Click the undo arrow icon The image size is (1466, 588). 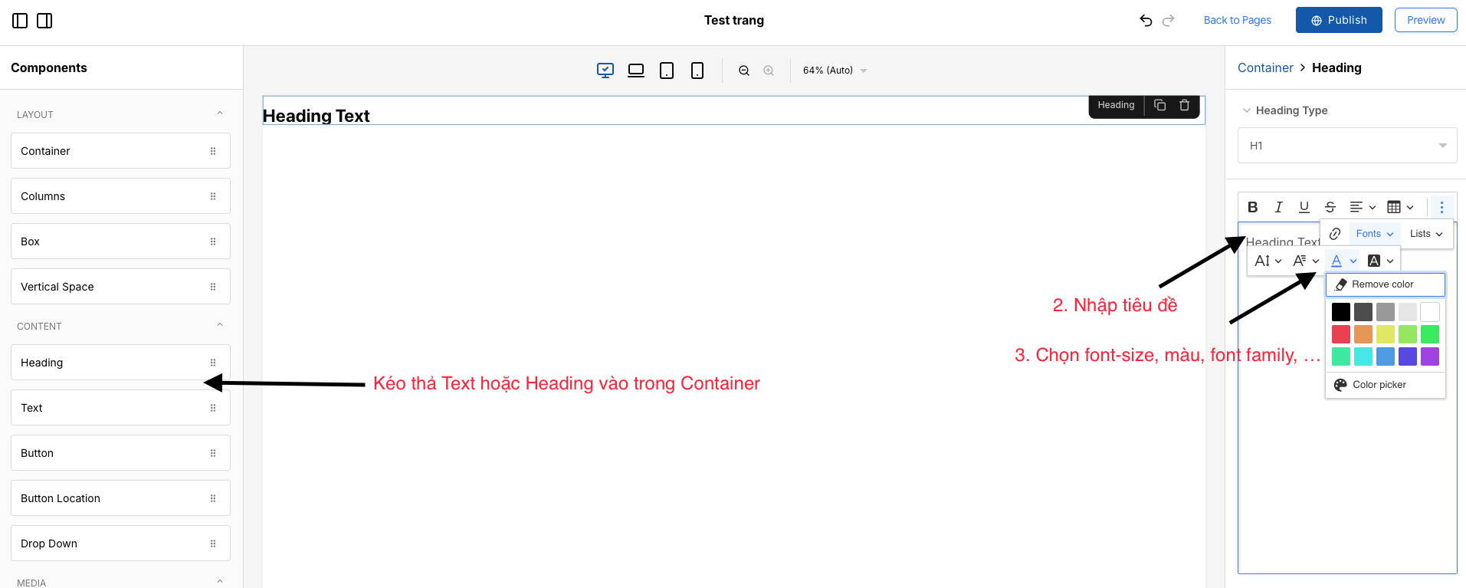coord(1146,21)
